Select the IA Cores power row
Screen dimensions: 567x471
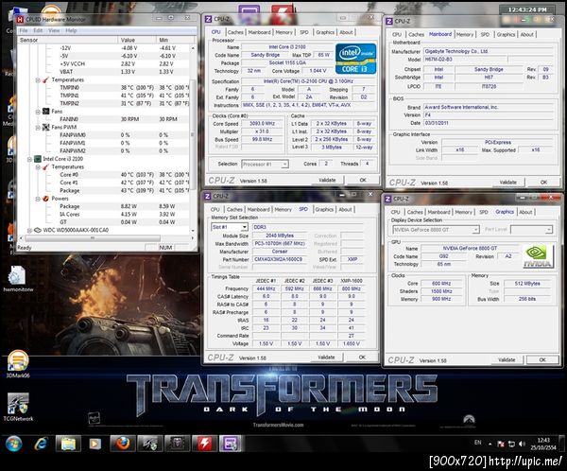103,215
